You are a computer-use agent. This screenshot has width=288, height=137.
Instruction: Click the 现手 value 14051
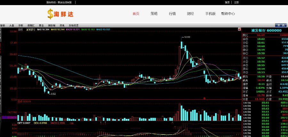tap(260, 92)
